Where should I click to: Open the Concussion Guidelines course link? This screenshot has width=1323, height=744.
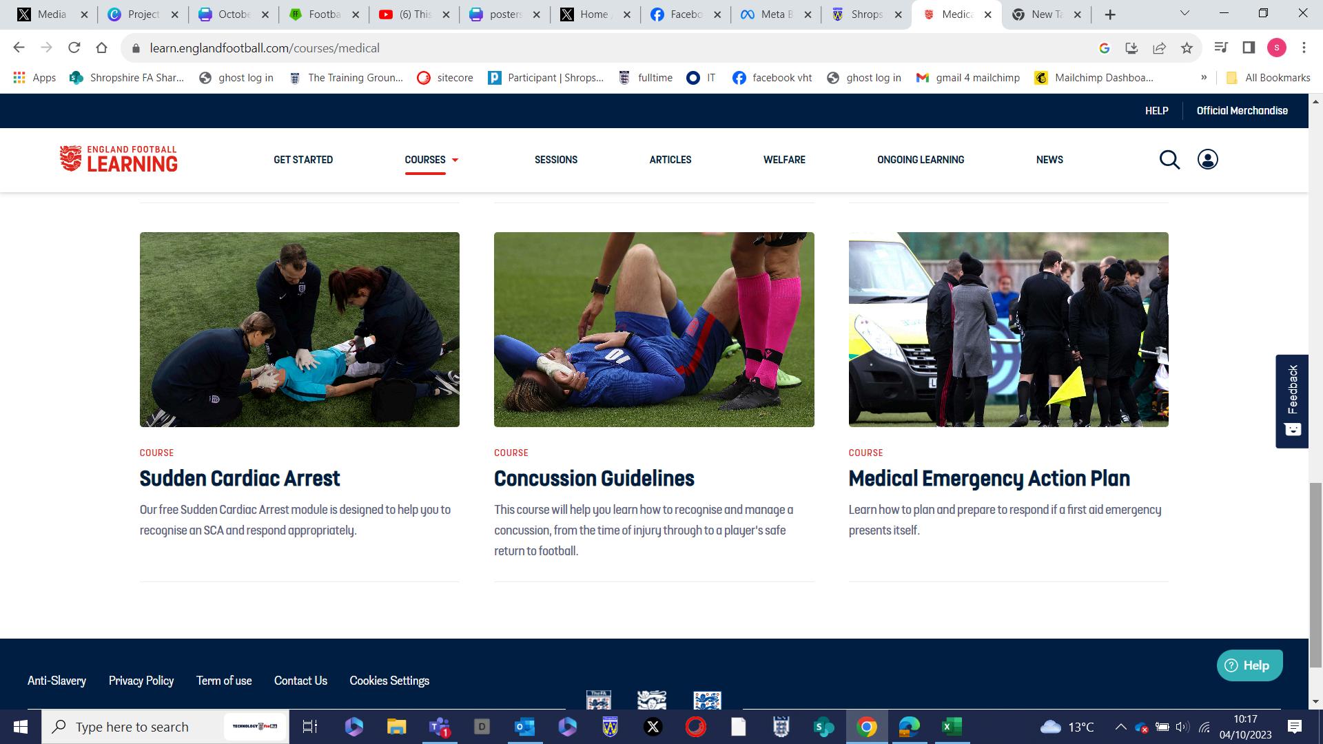pos(594,478)
